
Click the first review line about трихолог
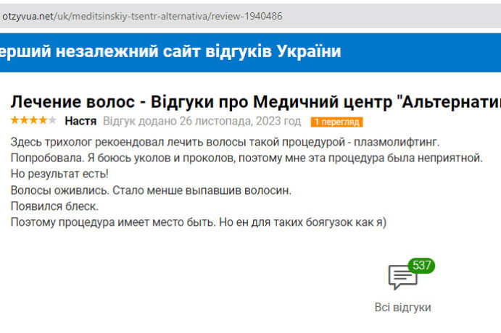coord(225,141)
